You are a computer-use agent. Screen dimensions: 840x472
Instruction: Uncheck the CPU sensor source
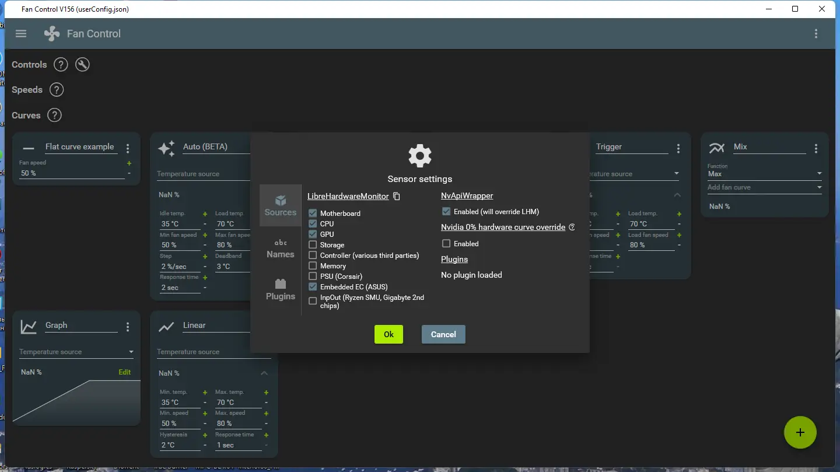coord(313,224)
